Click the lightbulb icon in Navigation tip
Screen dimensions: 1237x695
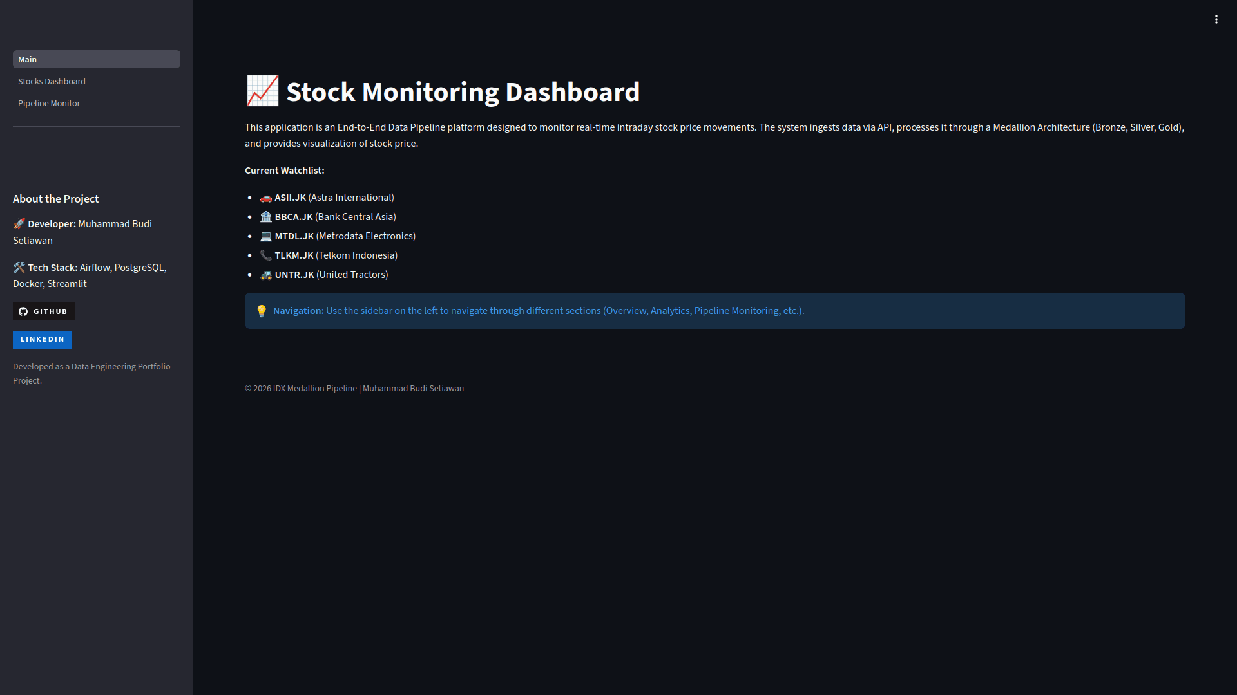(262, 311)
